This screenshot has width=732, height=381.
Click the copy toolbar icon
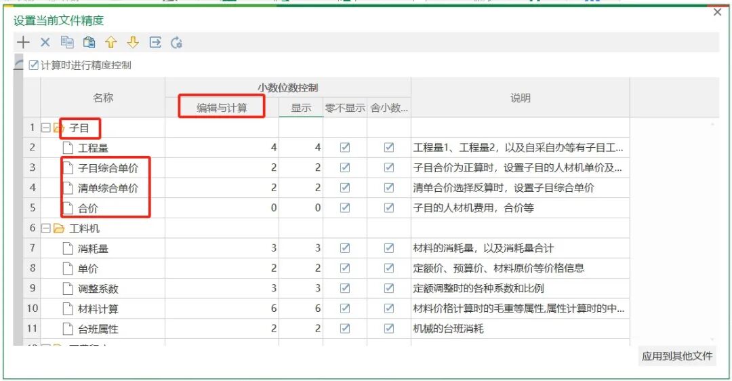tap(67, 43)
